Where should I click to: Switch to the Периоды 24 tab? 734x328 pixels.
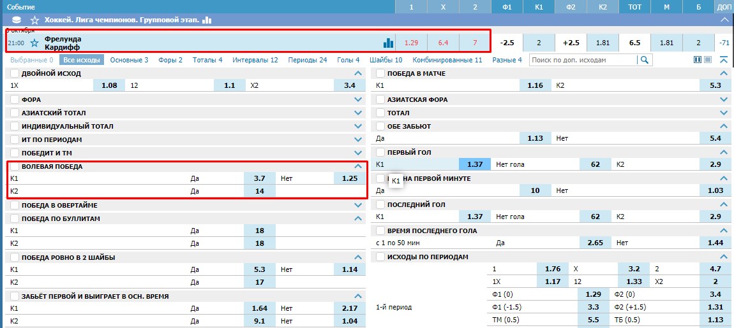[x=308, y=60]
